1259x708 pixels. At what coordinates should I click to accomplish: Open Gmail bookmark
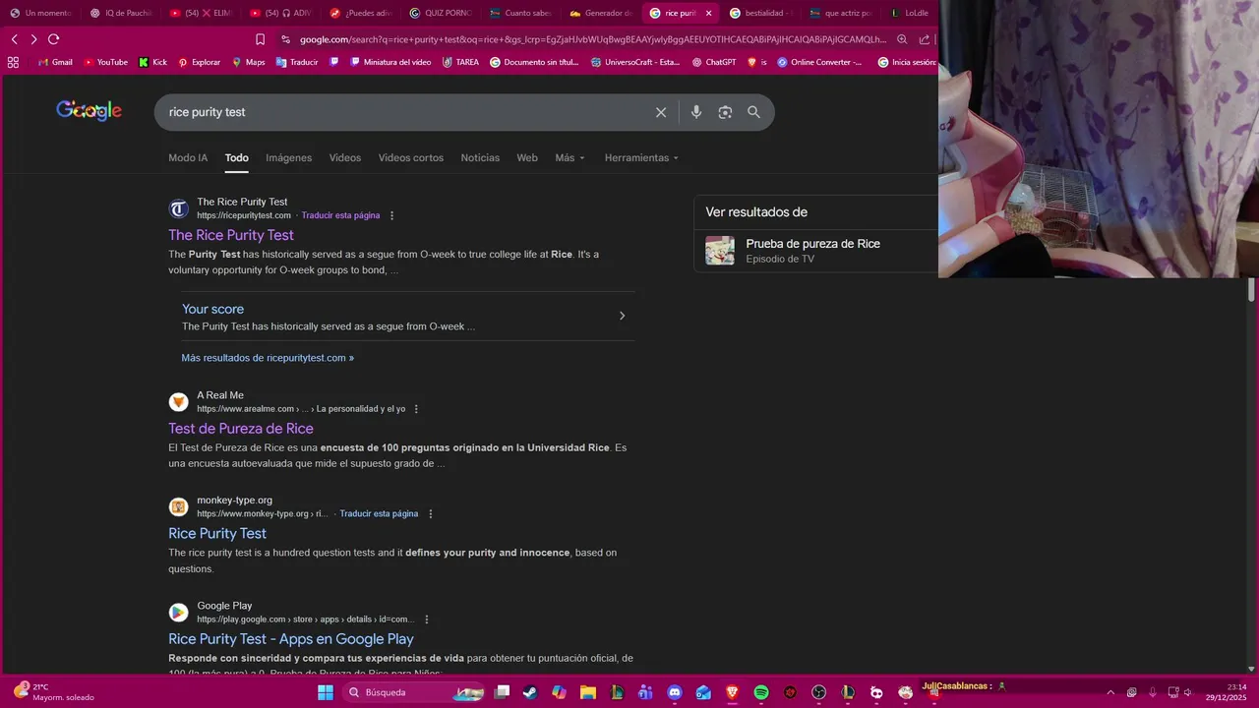point(55,62)
